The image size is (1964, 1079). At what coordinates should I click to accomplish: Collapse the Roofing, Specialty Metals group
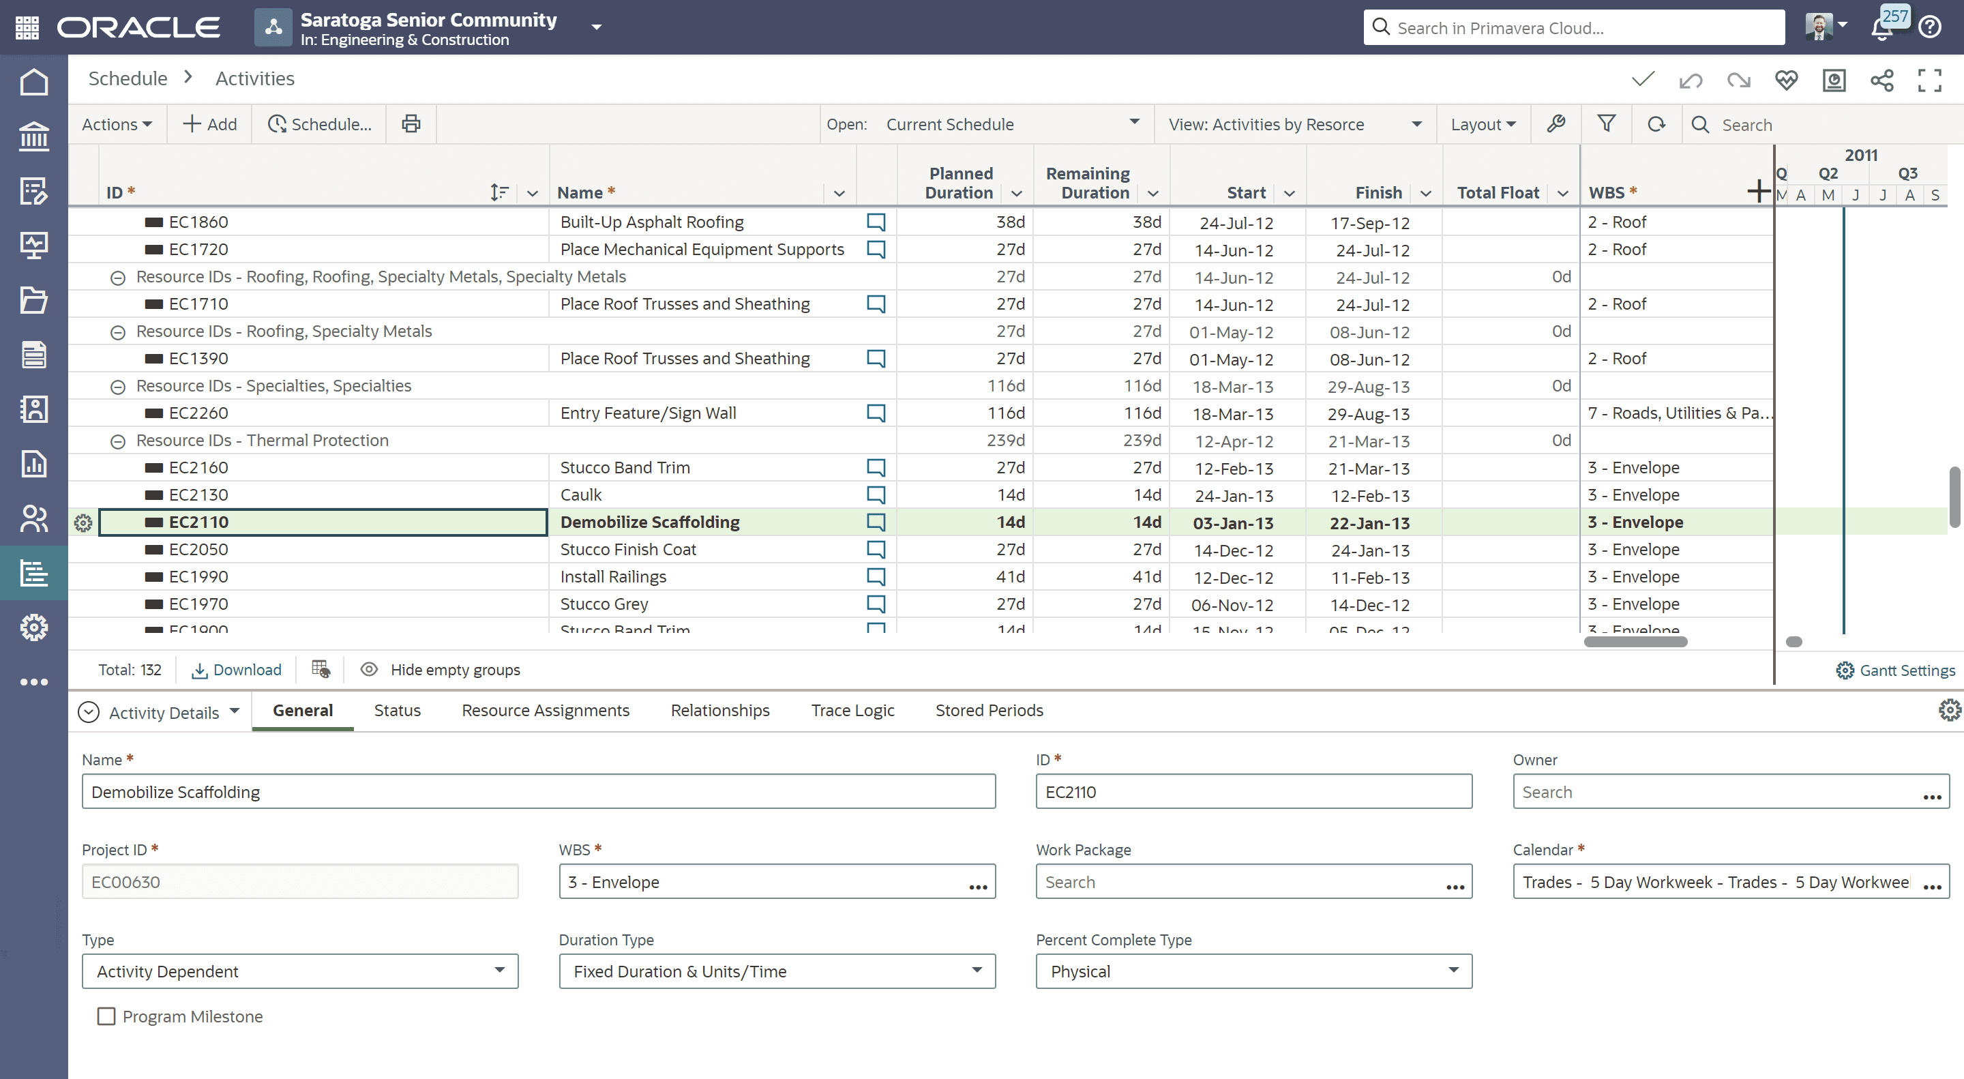pyautogui.click(x=117, y=331)
